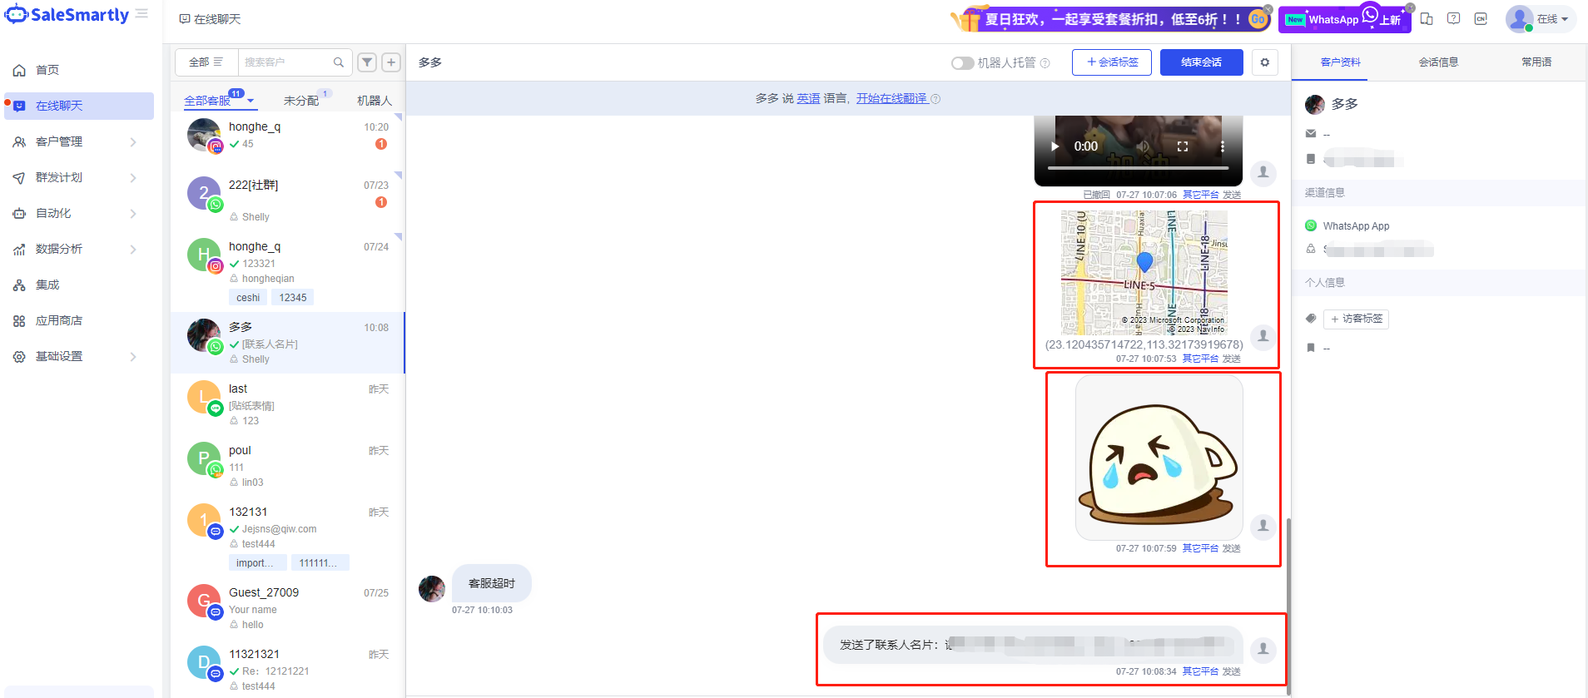
Task: Expand the 群发计划 menu arrow
Action: pyautogui.click(x=133, y=178)
